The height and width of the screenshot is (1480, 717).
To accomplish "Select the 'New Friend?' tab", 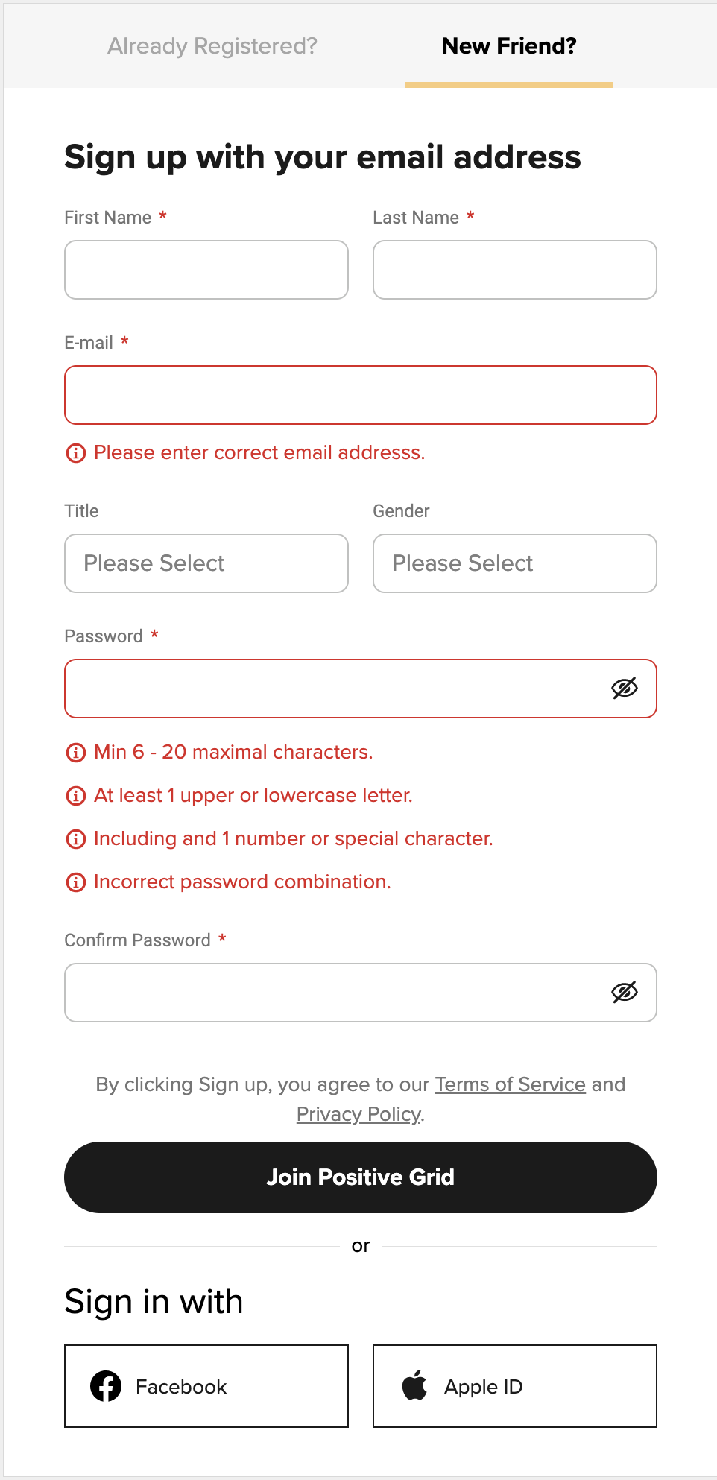I will [x=508, y=45].
